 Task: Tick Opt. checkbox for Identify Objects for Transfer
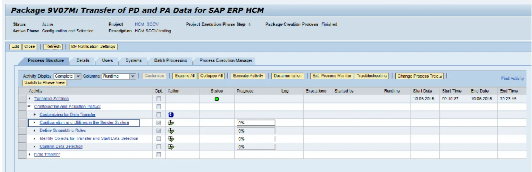[x=159, y=139]
